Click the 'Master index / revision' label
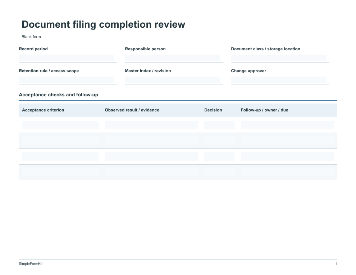356x275 pixels. point(148,71)
